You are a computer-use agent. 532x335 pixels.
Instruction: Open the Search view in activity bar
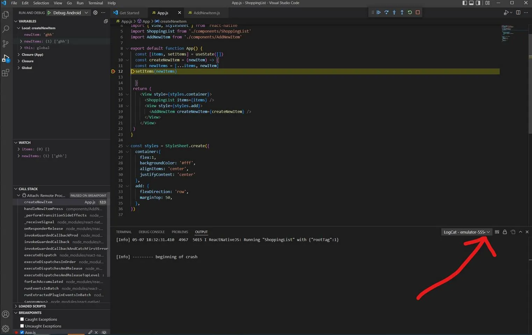point(6,29)
